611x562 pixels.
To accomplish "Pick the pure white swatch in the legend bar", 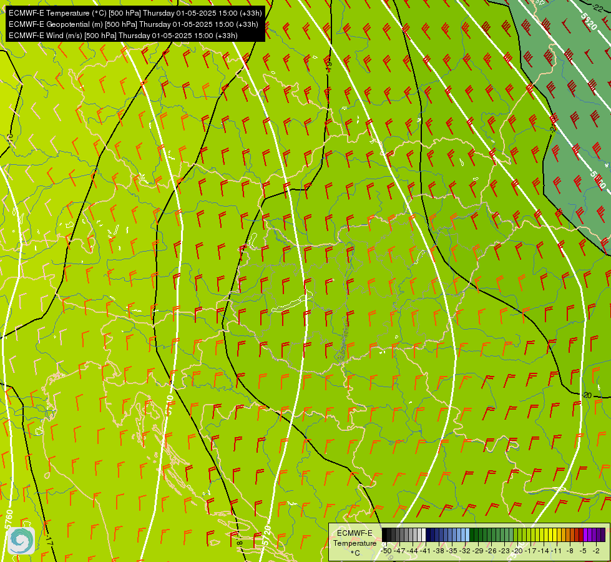I will pos(424,535).
